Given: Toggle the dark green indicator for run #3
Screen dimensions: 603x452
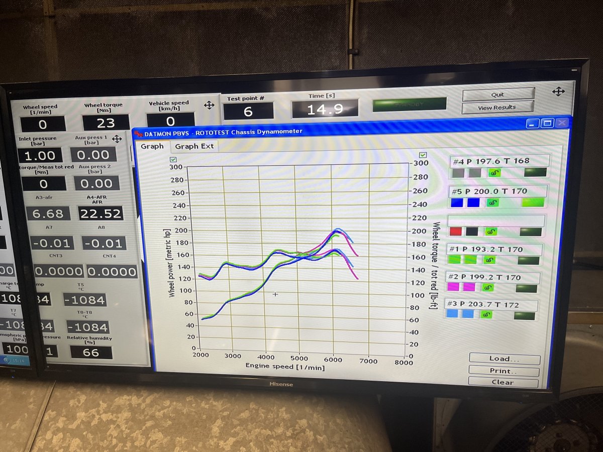Looking at the screenshot, I should pos(524,315).
